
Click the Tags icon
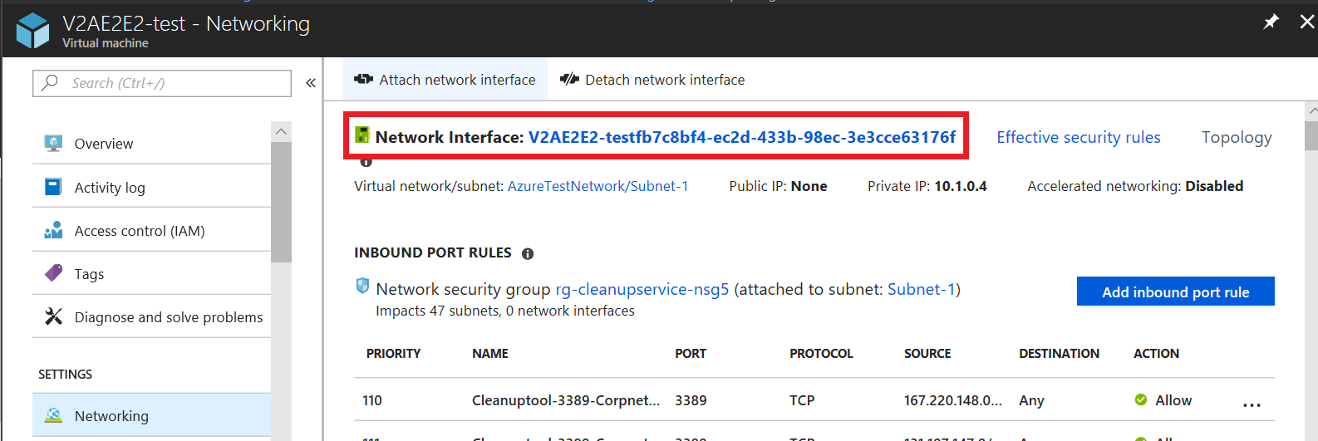[53, 273]
